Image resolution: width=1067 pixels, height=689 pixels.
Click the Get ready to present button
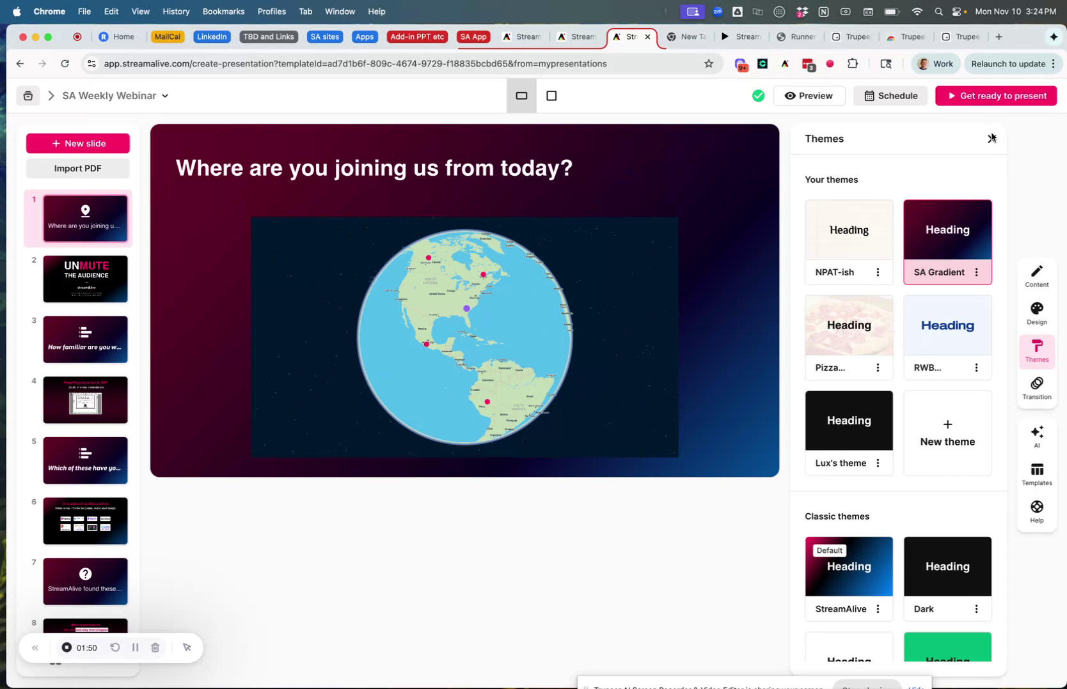(995, 95)
